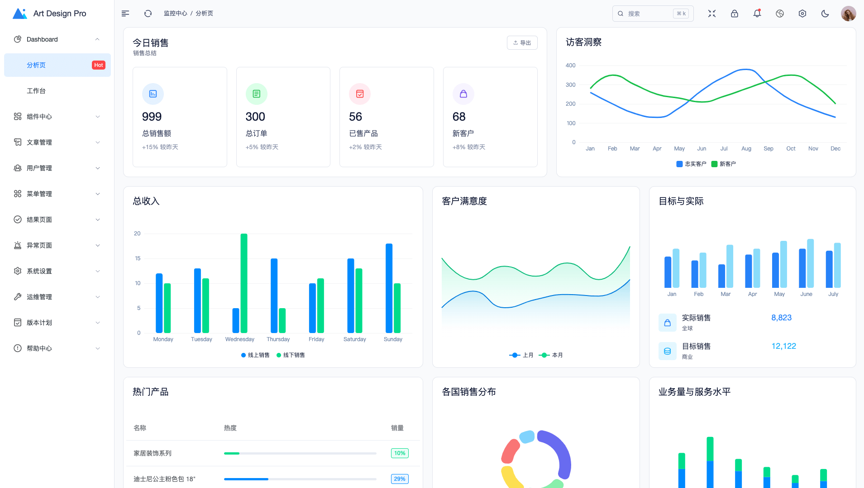This screenshot has width=864, height=488.
Task: Click the 版本计划 calendar icon
Action: point(18,323)
